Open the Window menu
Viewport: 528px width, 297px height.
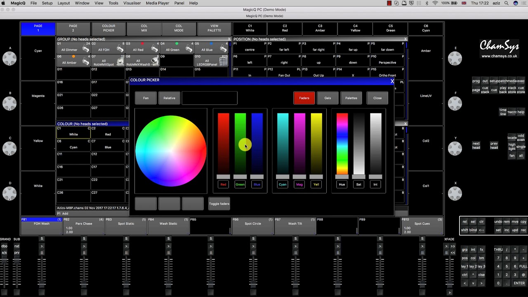click(x=82, y=3)
